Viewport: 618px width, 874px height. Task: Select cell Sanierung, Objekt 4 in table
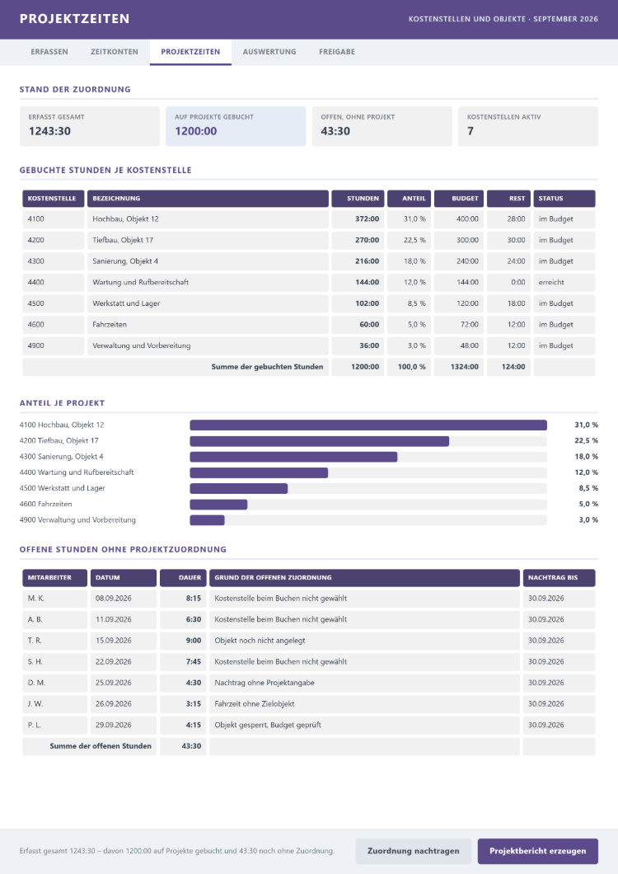click(x=208, y=261)
